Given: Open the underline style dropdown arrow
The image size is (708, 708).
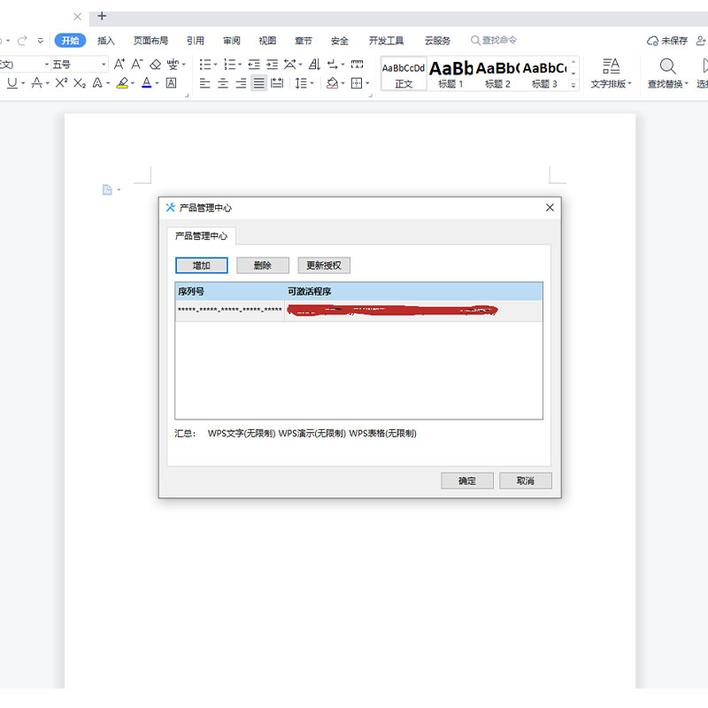Looking at the screenshot, I should (x=23, y=83).
